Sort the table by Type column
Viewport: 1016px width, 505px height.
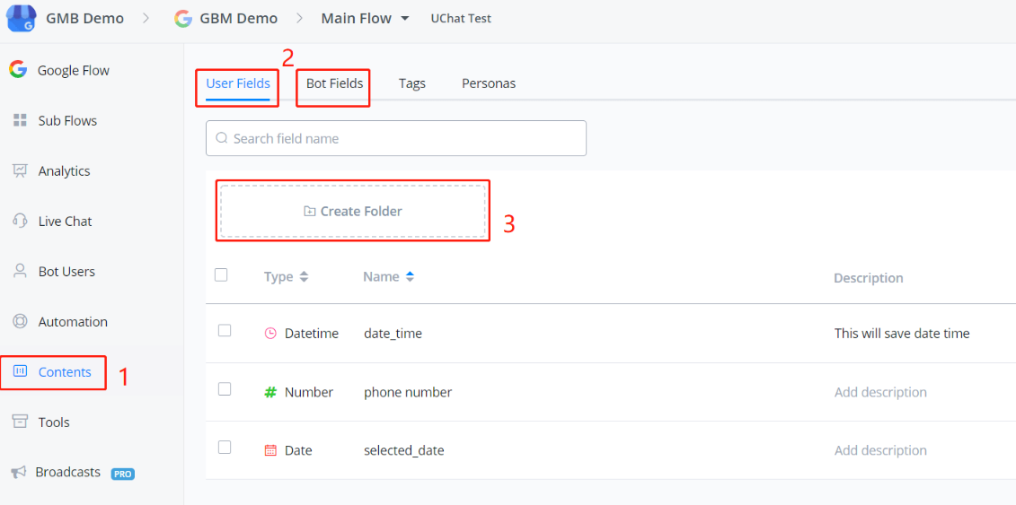point(304,277)
